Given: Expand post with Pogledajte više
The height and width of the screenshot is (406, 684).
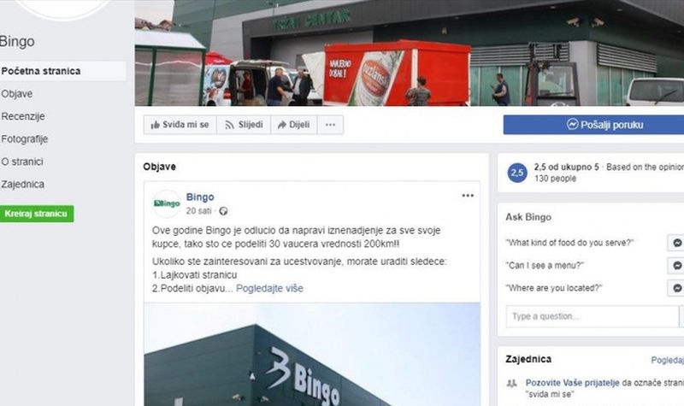Looking at the screenshot, I should coord(269,288).
